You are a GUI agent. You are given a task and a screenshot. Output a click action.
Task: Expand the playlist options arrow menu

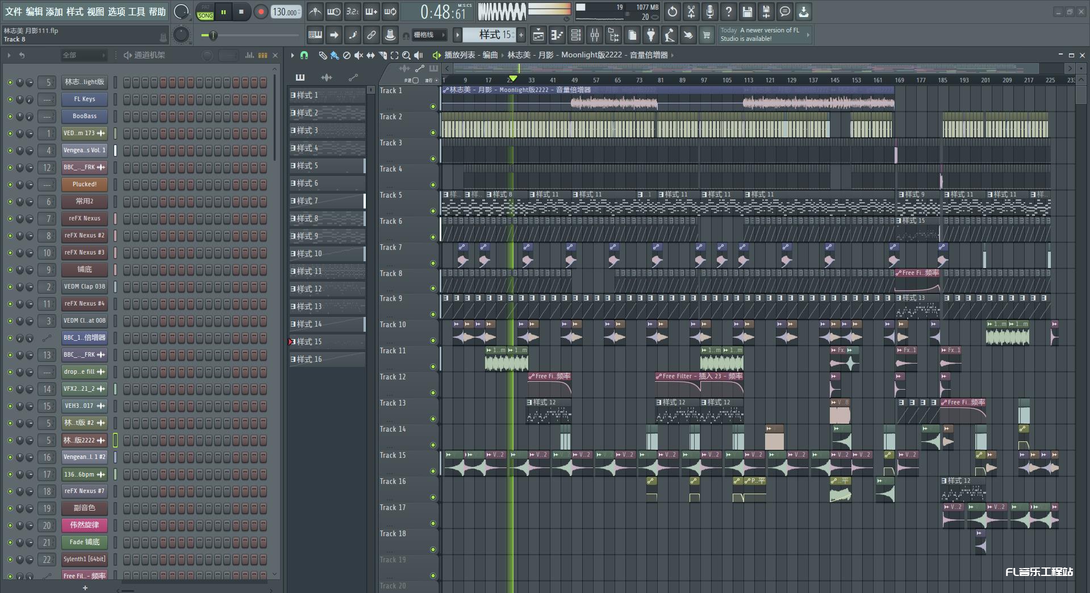click(293, 55)
